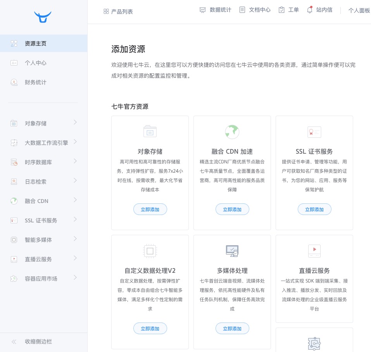Image resolution: width=371 pixels, height=352 pixels.
Task: Go to 文档中心 in top navigation
Action: 255,10
